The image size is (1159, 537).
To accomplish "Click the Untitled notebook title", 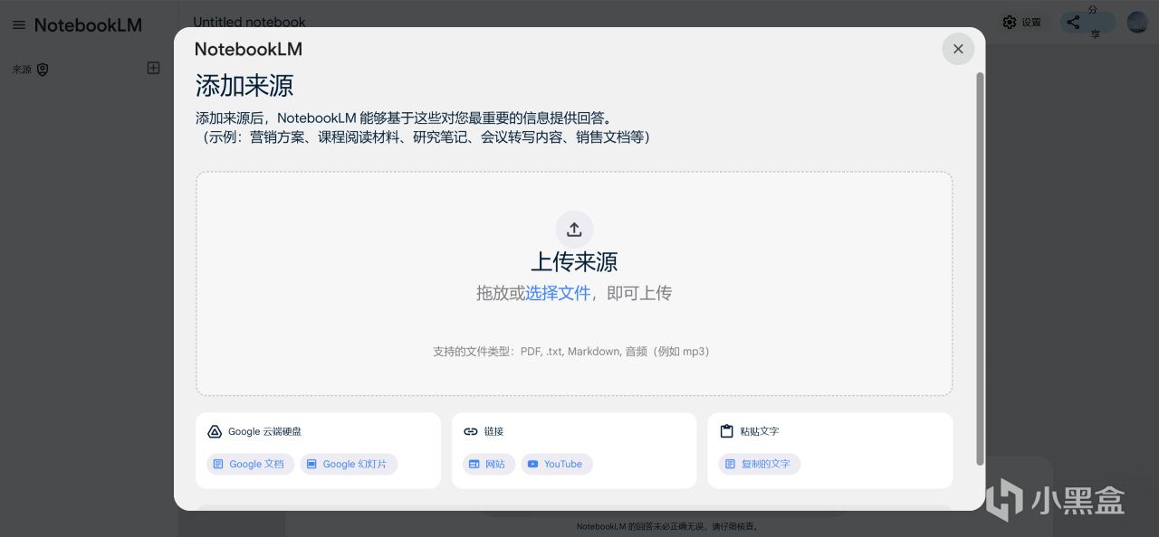I will [x=249, y=22].
